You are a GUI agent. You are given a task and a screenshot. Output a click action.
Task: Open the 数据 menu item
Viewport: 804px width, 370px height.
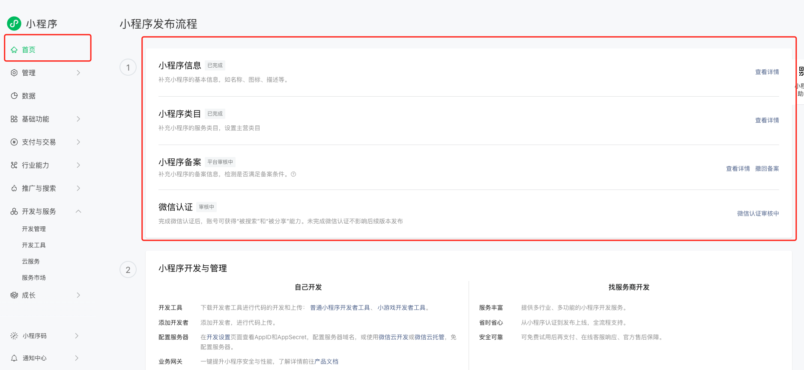[29, 96]
